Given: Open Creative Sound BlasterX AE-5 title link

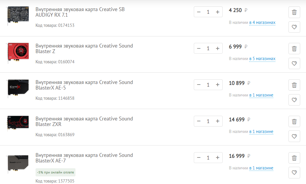Looking at the screenshot, I should pos(84,85).
